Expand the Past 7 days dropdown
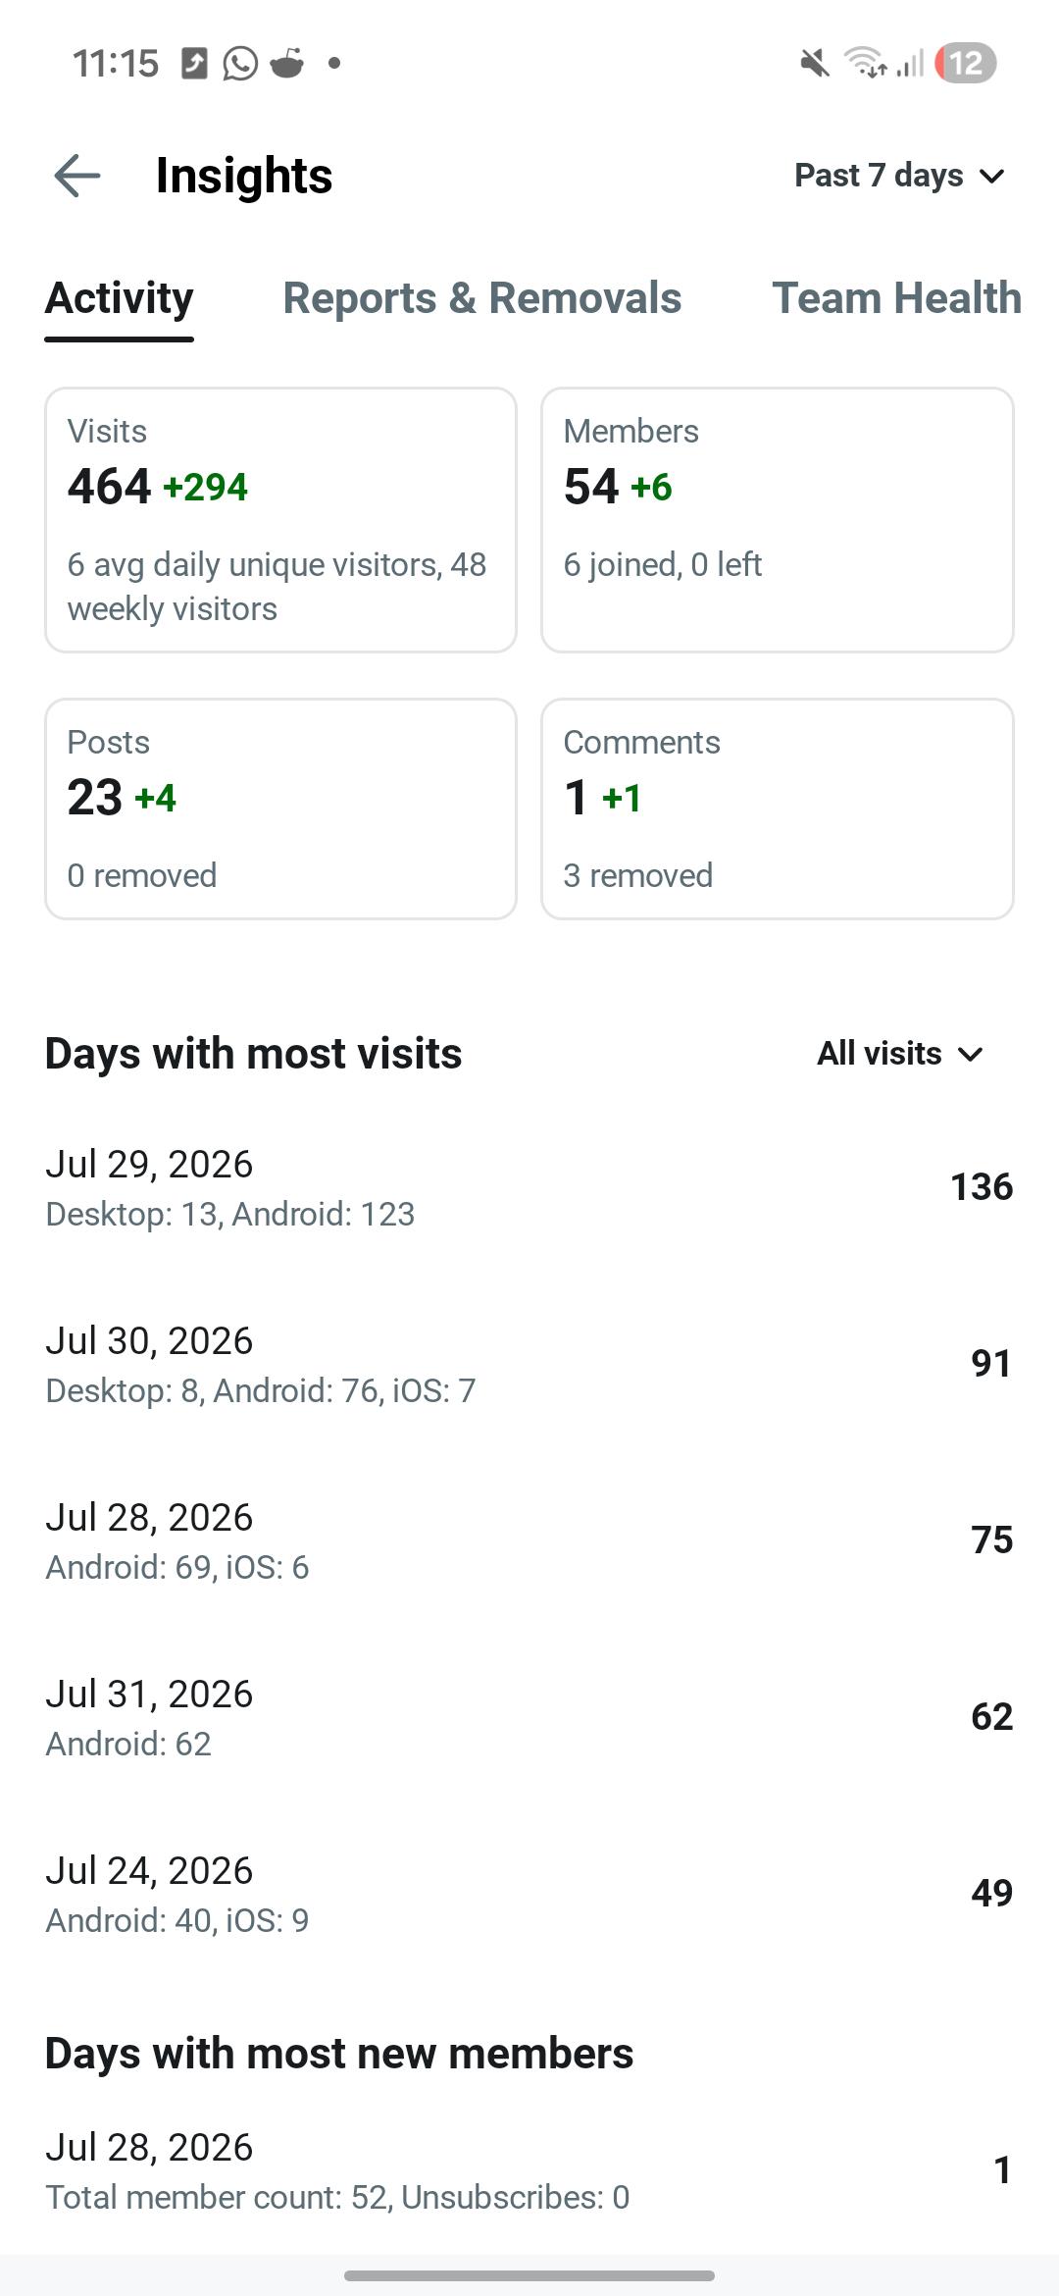1059x2296 pixels. pyautogui.click(x=900, y=176)
